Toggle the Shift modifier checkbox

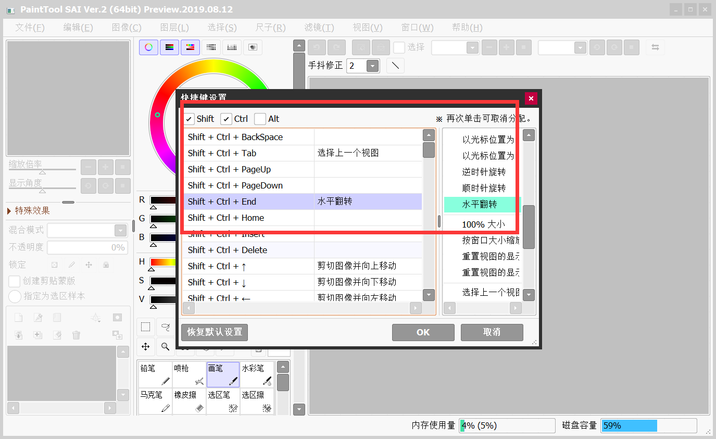190,119
